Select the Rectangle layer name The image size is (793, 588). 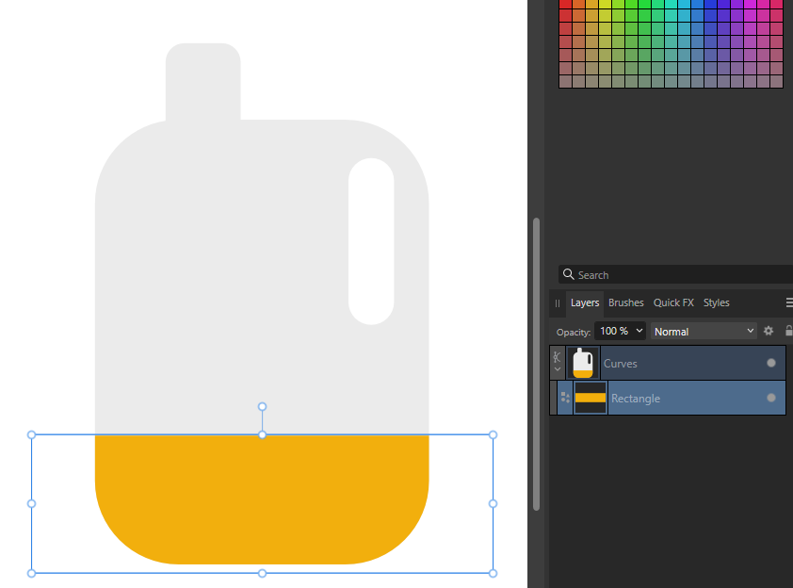pos(635,399)
